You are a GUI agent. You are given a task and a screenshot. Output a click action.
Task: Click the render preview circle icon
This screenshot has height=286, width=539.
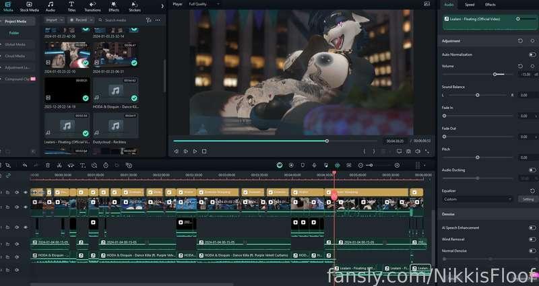(291, 166)
